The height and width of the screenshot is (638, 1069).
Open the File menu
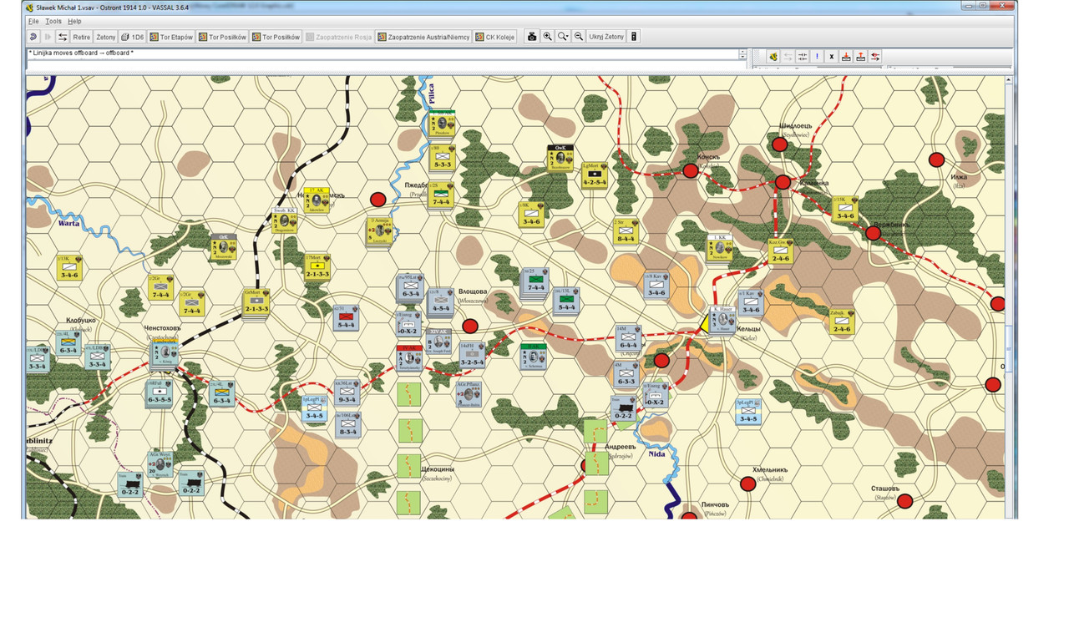tap(33, 21)
